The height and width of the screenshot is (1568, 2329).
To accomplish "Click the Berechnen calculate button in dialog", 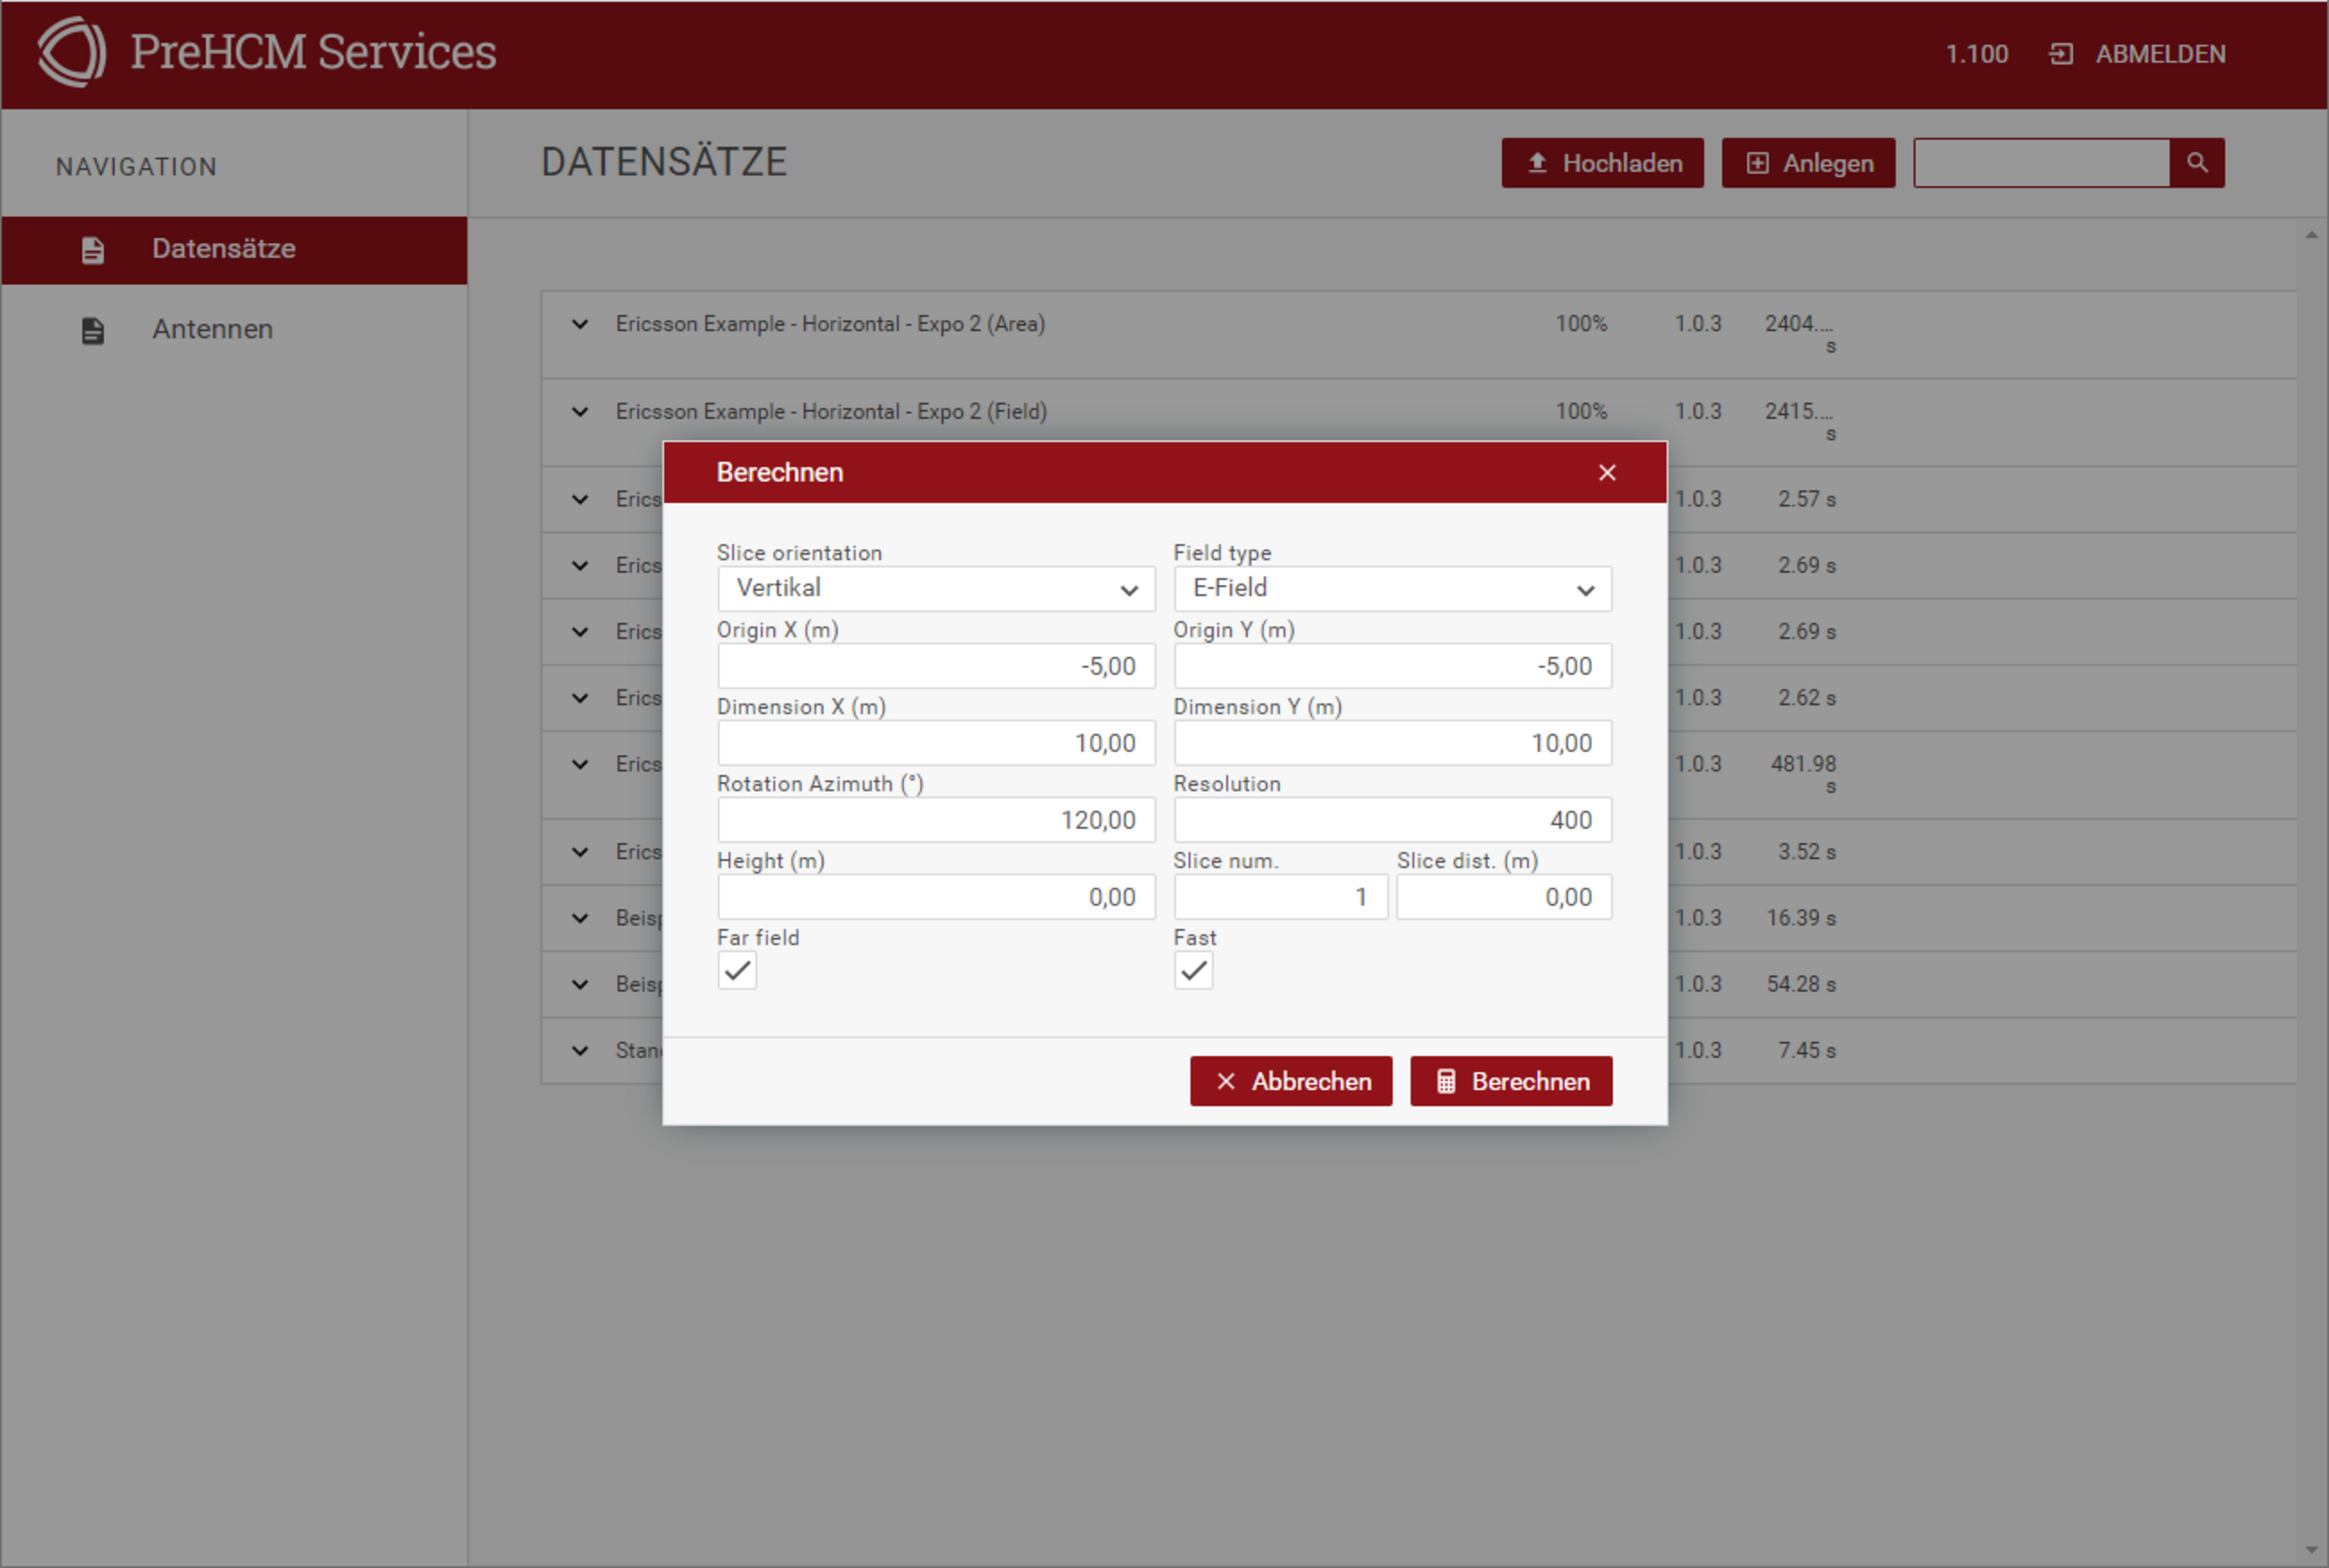I will [x=1511, y=1081].
